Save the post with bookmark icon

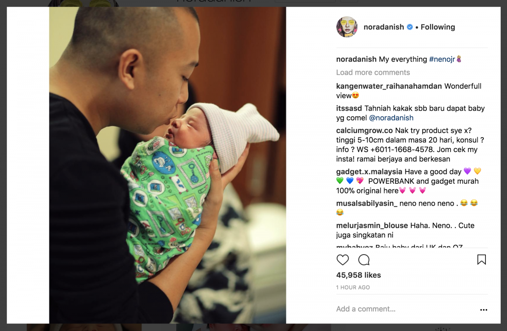coord(482,260)
